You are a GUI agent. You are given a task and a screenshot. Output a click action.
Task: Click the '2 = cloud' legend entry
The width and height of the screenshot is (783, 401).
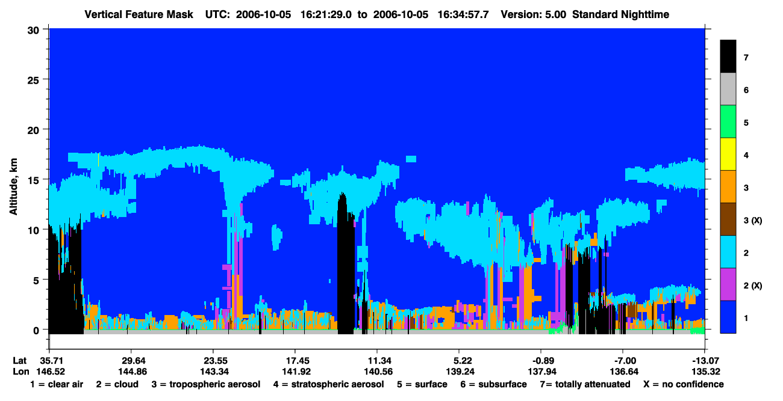point(118,384)
